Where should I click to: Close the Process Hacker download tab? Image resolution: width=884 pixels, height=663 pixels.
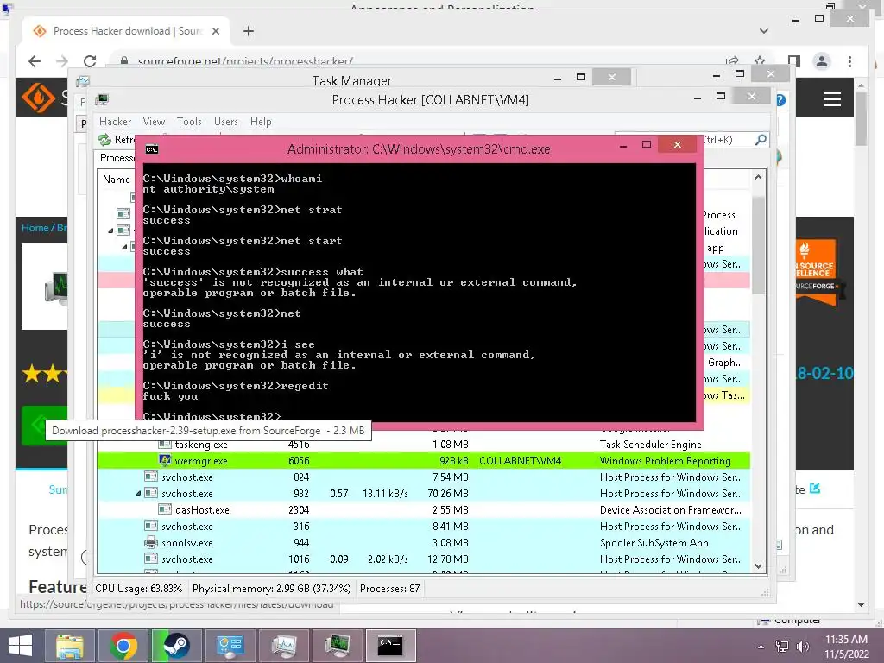(215, 31)
